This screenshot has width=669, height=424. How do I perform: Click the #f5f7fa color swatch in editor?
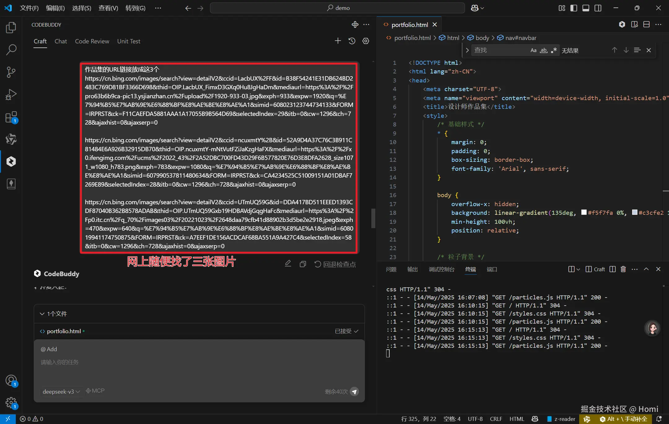(584, 212)
